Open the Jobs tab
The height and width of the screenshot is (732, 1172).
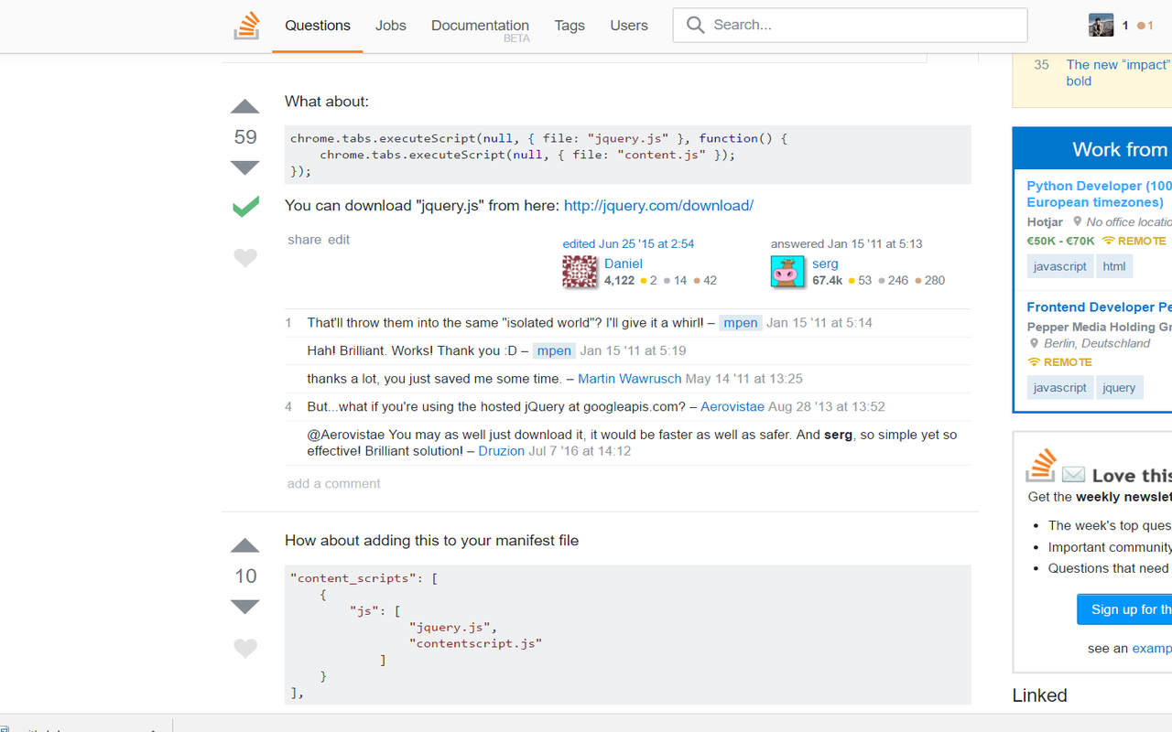tap(391, 26)
